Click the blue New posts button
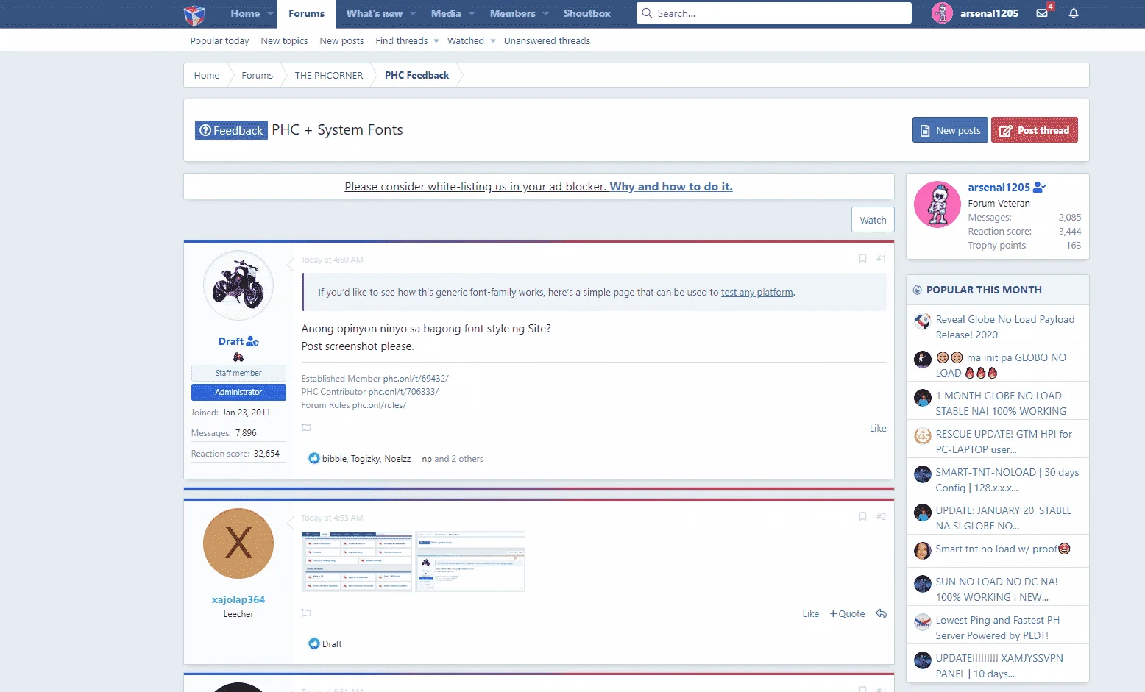Image resolution: width=1145 pixels, height=692 pixels. click(x=950, y=130)
